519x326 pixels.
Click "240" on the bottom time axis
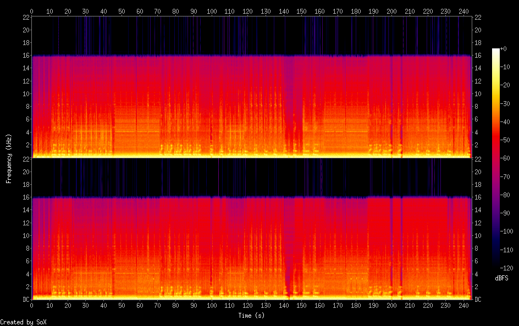click(463, 306)
